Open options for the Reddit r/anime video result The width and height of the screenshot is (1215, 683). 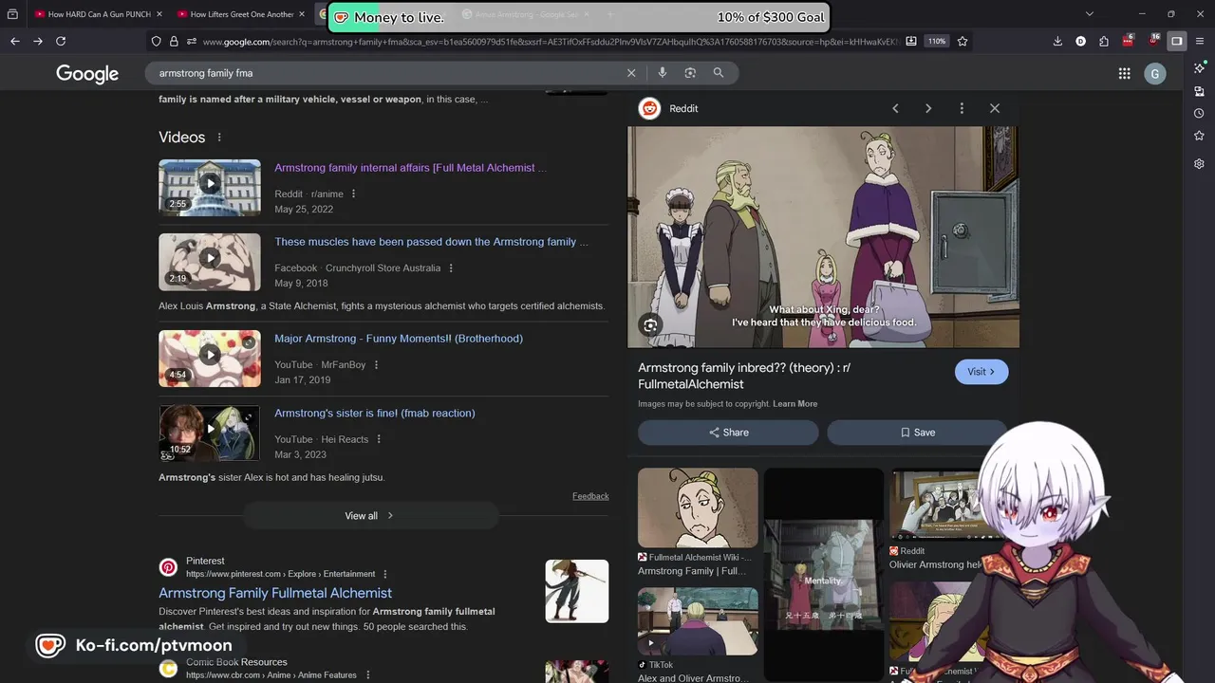click(x=353, y=194)
